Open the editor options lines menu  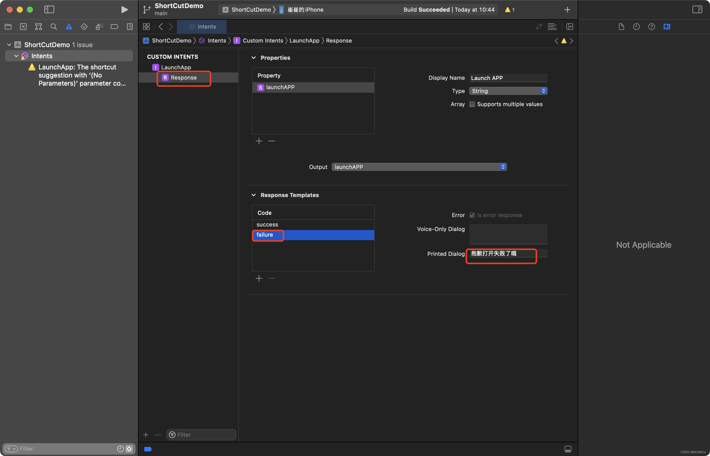(x=552, y=27)
